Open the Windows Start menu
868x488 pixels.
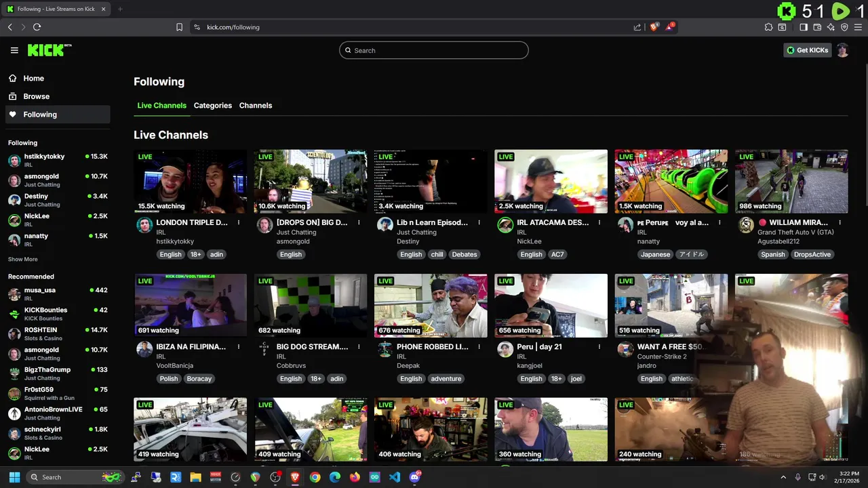(14, 477)
